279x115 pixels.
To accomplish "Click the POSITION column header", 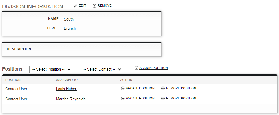I will coord(13,80).
